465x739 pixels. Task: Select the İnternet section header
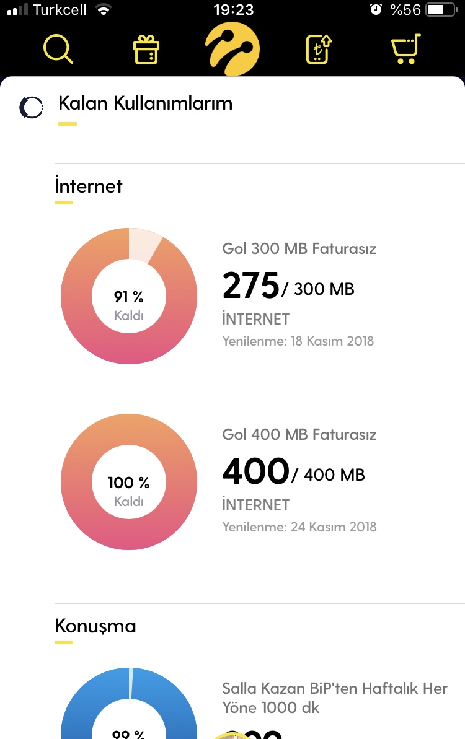[x=88, y=186]
